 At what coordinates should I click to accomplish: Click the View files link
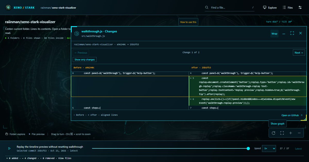pos(65,158)
